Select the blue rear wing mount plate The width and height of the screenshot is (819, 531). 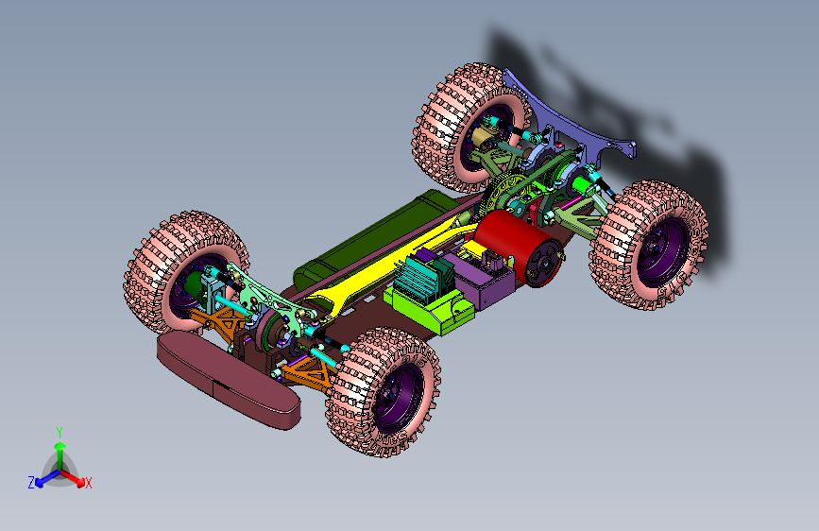[568, 117]
